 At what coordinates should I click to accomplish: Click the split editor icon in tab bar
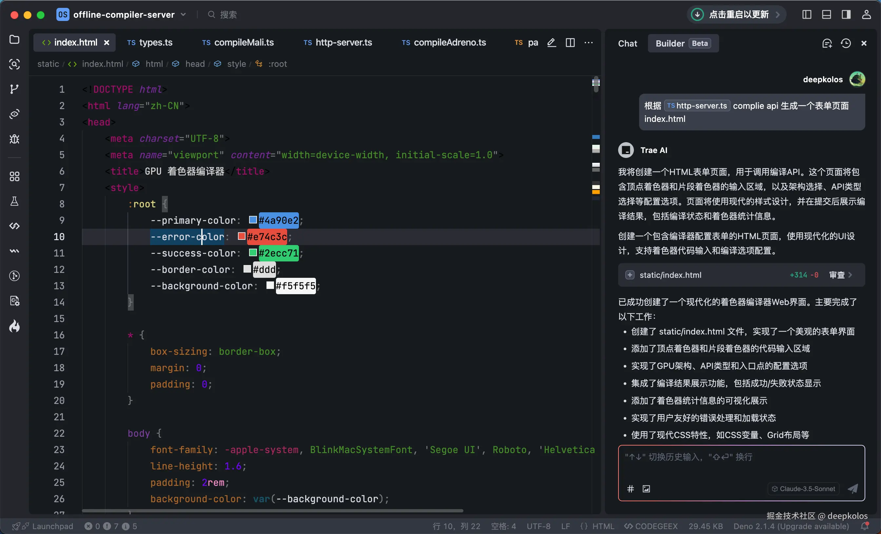(570, 43)
